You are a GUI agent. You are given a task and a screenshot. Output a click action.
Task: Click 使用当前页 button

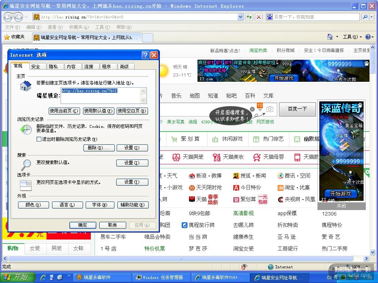pyautogui.click(x=64, y=111)
